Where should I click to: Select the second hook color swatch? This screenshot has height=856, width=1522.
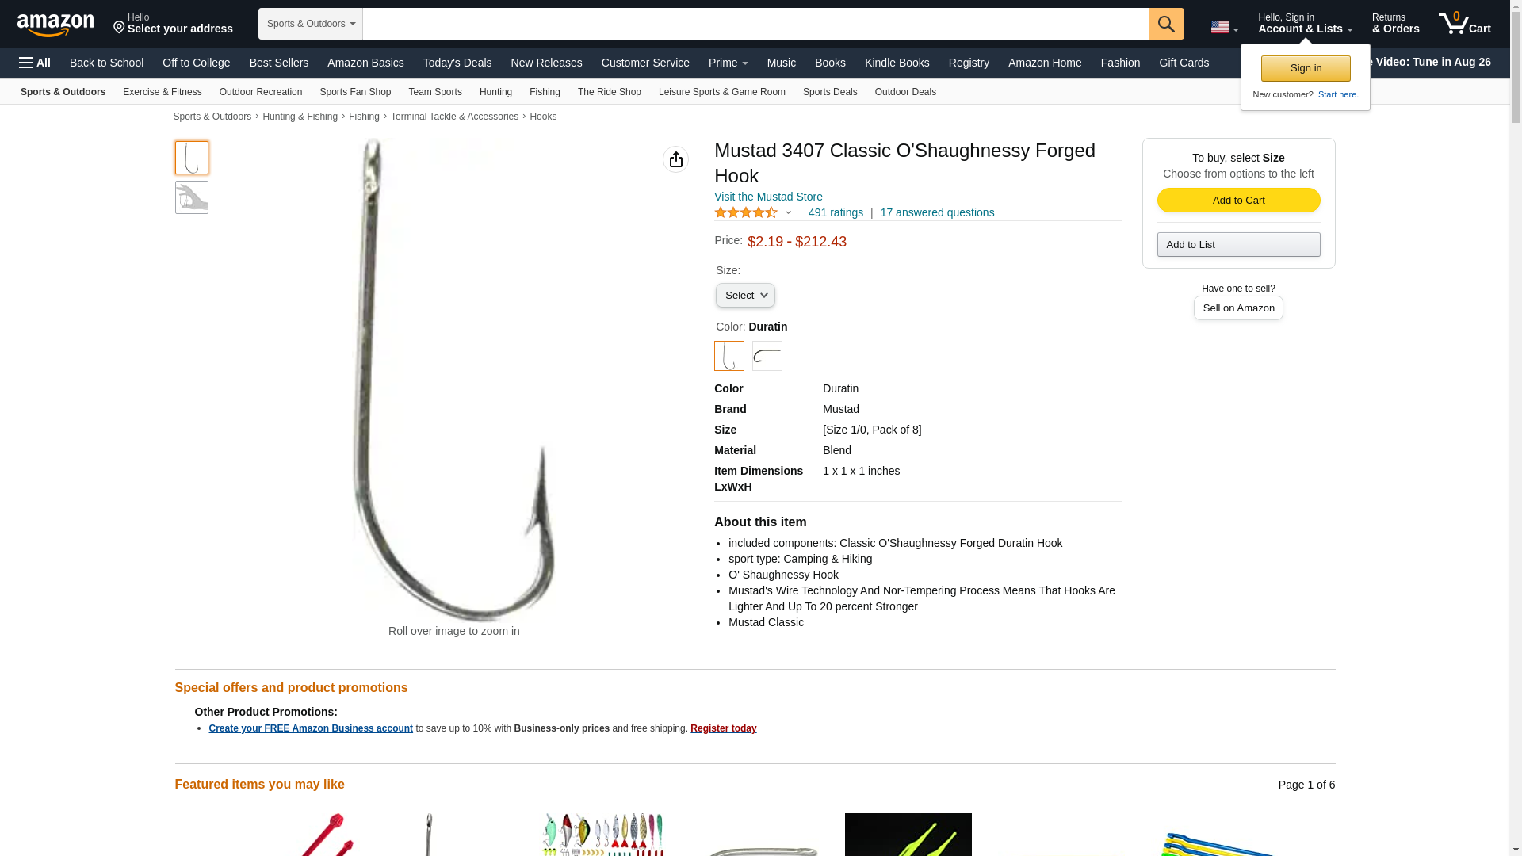pos(767,356)
